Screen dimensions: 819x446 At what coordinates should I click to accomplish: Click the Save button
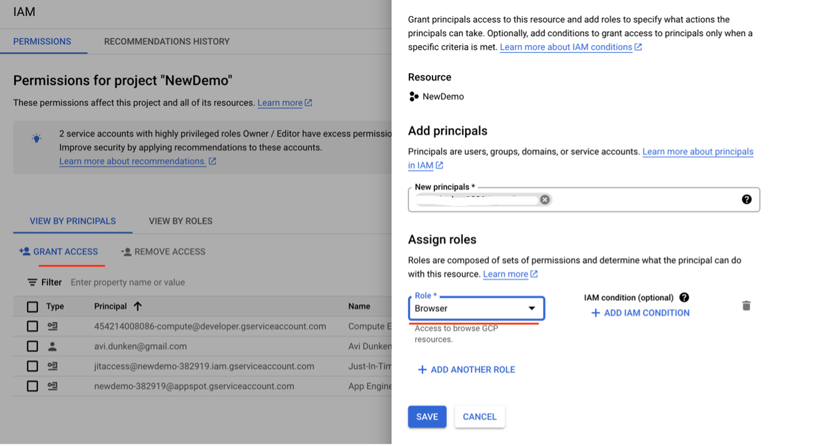coord(427,417)
